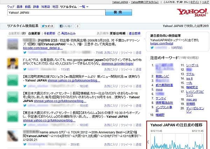
Task: Click Twitter bird icon under twitpic.com link
Action: pyautogui.click(x=152, y=48)
